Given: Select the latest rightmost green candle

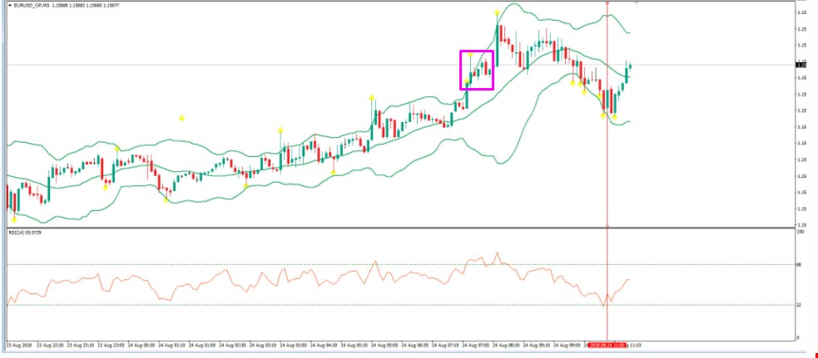Looking at the screenshot, I should (630, 66).
